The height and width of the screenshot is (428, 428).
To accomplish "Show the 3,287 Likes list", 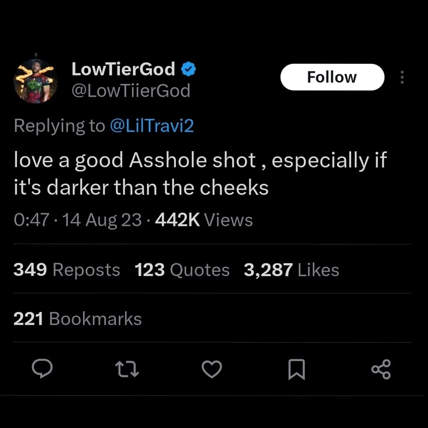I will [292, 270].
